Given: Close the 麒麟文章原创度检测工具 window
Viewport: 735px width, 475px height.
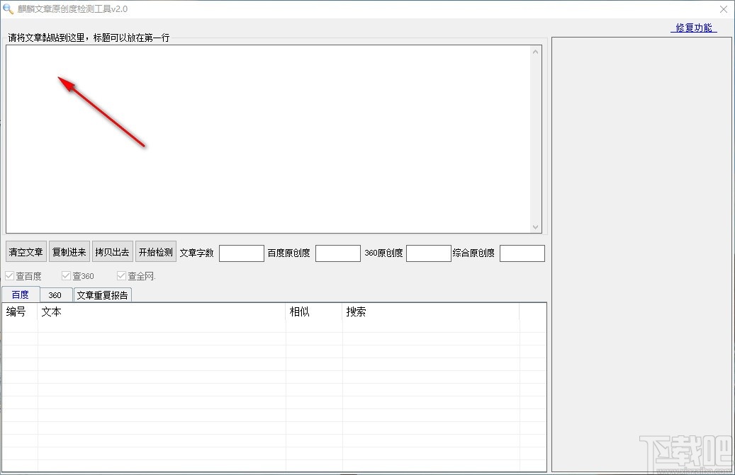Looking at the screenshot, I should (x=723, y=9).
